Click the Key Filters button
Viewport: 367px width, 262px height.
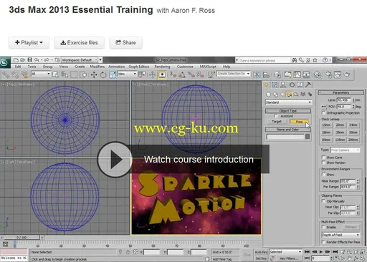(x=289, y=258)
